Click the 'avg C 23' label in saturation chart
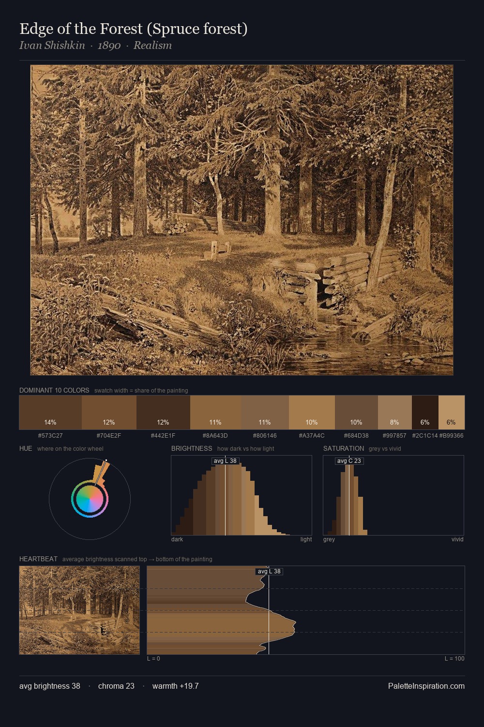The image size is (484, 727). pyautogui.click(x=349, y=461)
